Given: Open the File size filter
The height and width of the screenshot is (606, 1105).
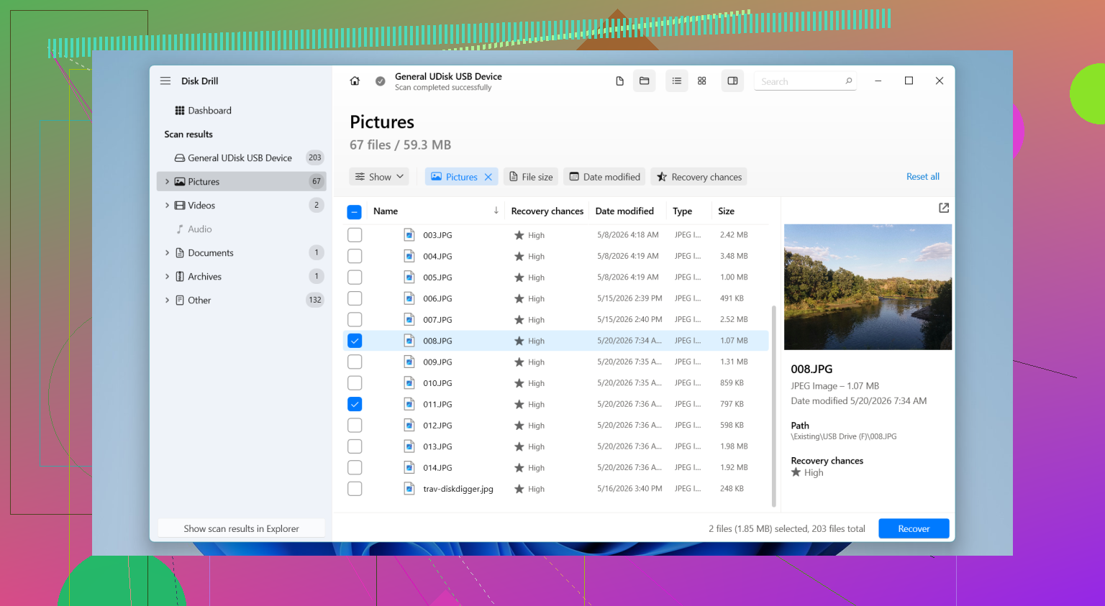Looking at the screenshot, I should (x=531, y=177).
